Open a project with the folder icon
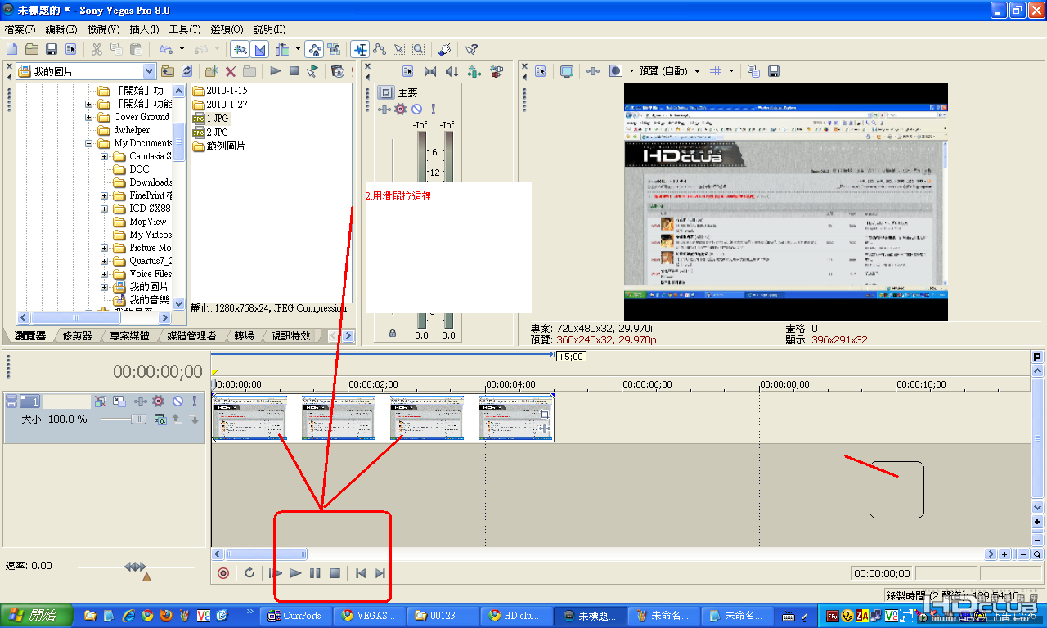Screen dimensions: 1047x628 coord(31,49)
